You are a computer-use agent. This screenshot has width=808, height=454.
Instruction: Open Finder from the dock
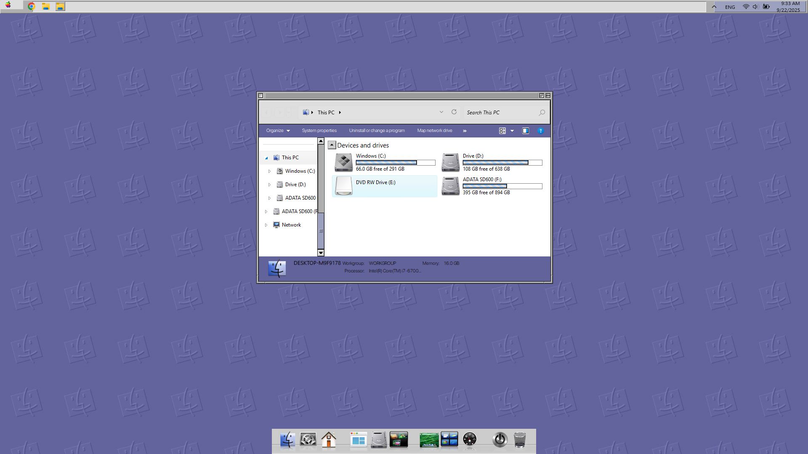[287, 440]
